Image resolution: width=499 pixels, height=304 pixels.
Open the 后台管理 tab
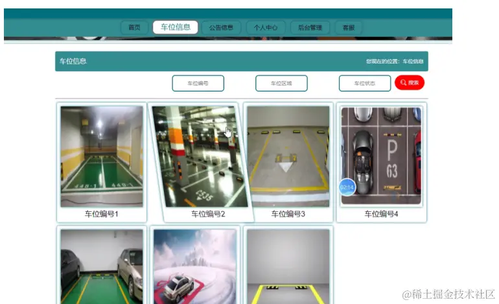310,28
